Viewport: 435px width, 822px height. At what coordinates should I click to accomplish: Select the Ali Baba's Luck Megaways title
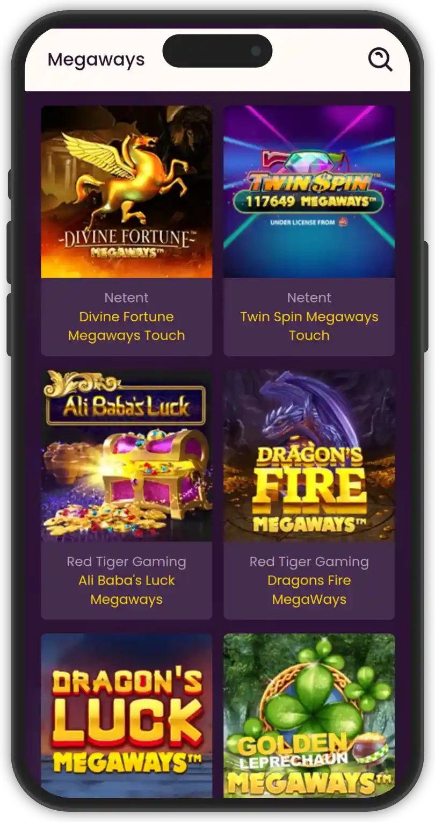click(x=127, y=590)
